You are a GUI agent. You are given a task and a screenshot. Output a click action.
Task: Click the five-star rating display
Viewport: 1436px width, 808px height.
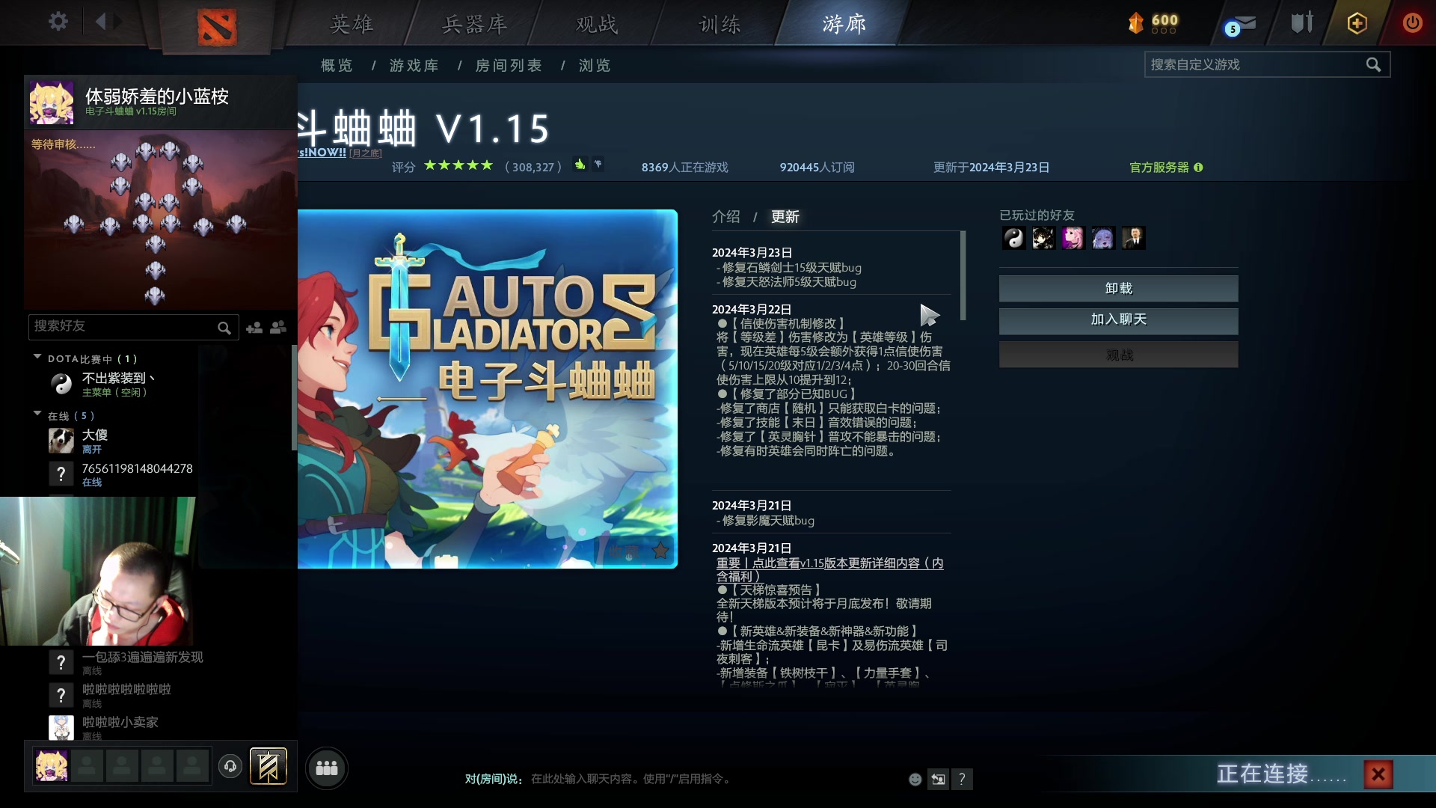tap(458, 165)
